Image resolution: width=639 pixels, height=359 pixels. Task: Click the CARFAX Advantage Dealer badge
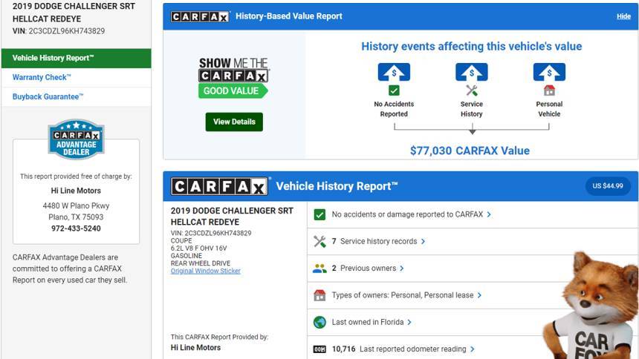coord(77,139)
